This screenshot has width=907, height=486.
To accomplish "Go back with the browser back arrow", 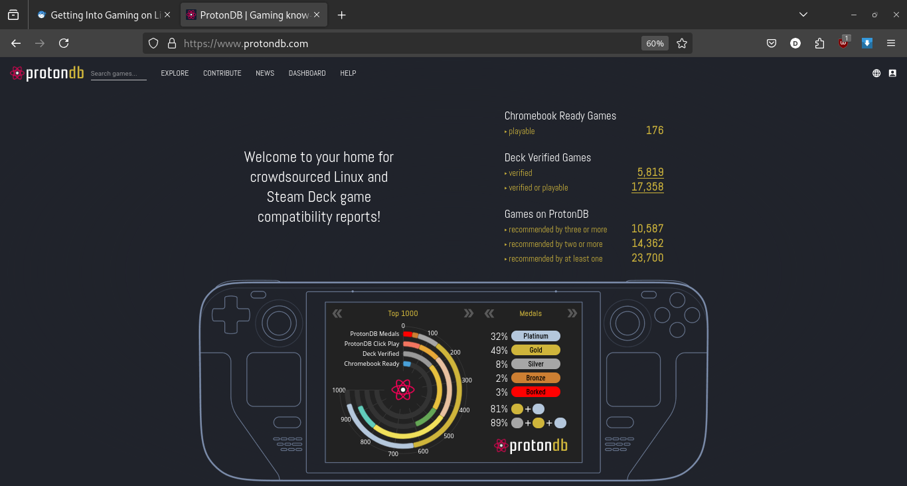I will (x=16, y=43).
